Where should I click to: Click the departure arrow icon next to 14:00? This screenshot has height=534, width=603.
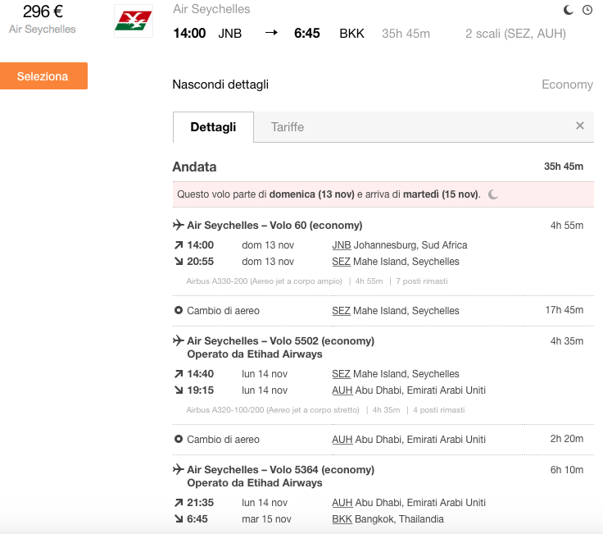[x=179, y=245]
